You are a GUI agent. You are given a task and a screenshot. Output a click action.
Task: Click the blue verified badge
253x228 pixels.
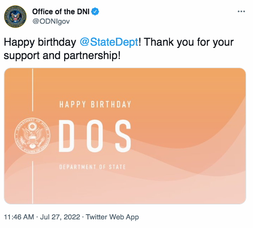tap(95, 12)
